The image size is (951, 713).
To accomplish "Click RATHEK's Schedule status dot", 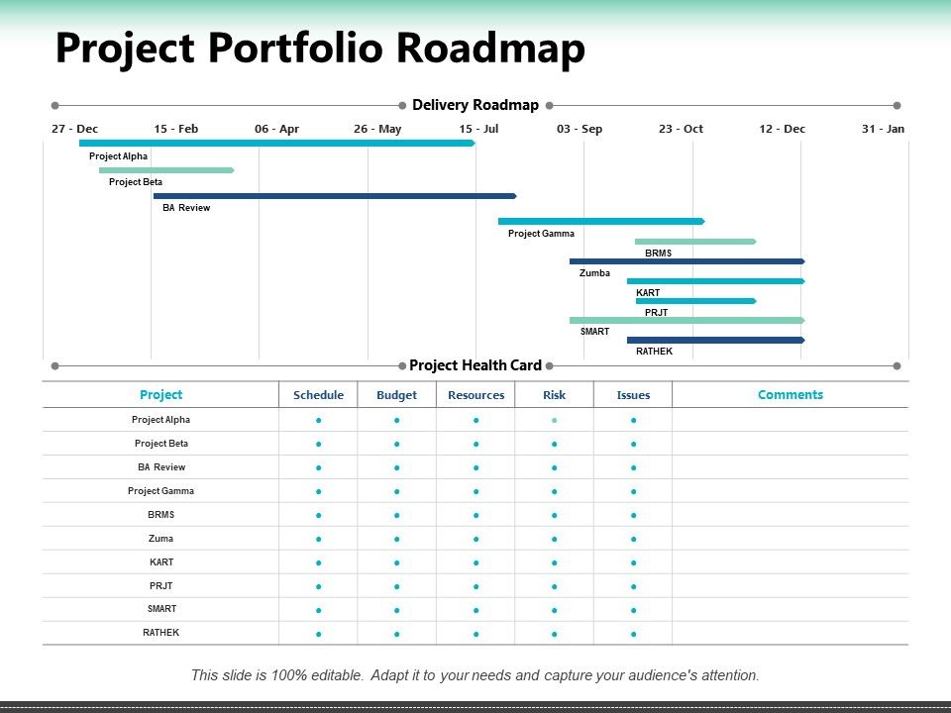I will click(x=318, y=634).
